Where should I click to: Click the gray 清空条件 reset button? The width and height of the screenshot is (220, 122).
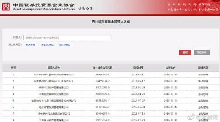202,52
